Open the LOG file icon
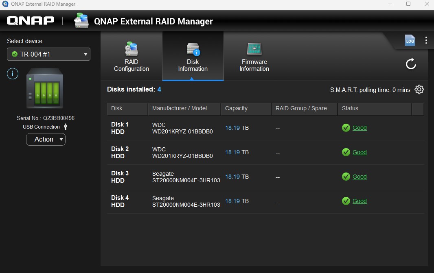The image size is (434, 273). pyautogui.click(x=410, y=40)
